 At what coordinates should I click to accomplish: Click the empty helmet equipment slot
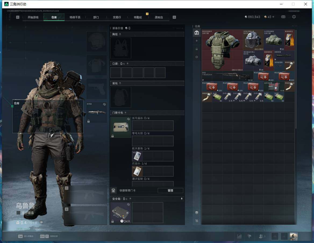tap(97, 41)
